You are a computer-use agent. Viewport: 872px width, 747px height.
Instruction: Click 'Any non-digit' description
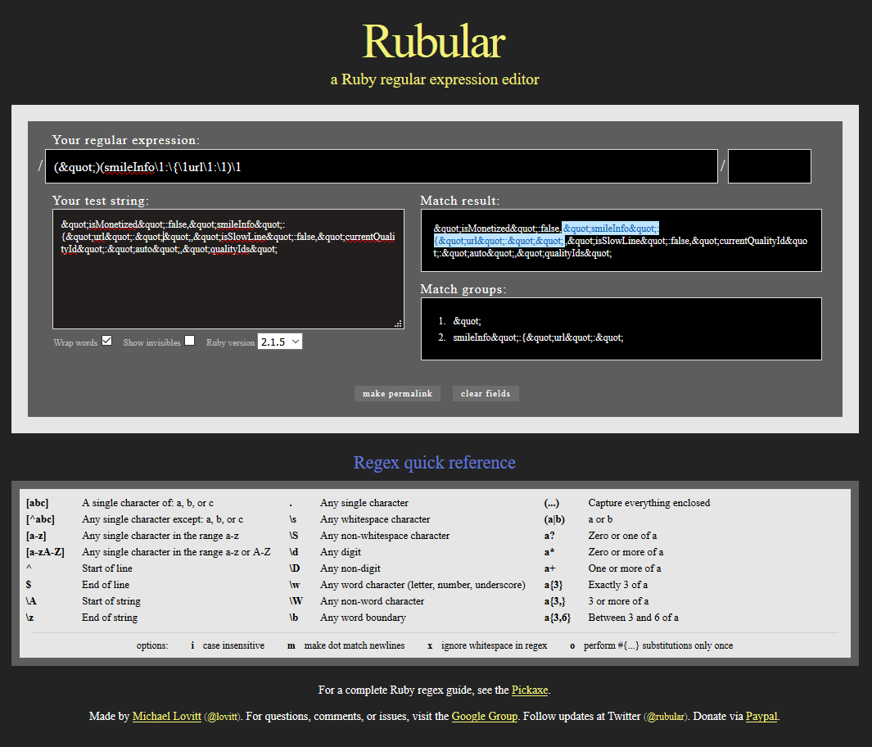click(350, 568)
